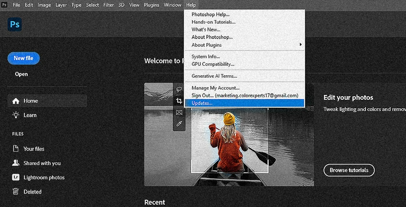The height and width of the screenshot is (207, 406).
Task: Click the highlighted Updates... menu entry
Action: (x=244, y=103)
